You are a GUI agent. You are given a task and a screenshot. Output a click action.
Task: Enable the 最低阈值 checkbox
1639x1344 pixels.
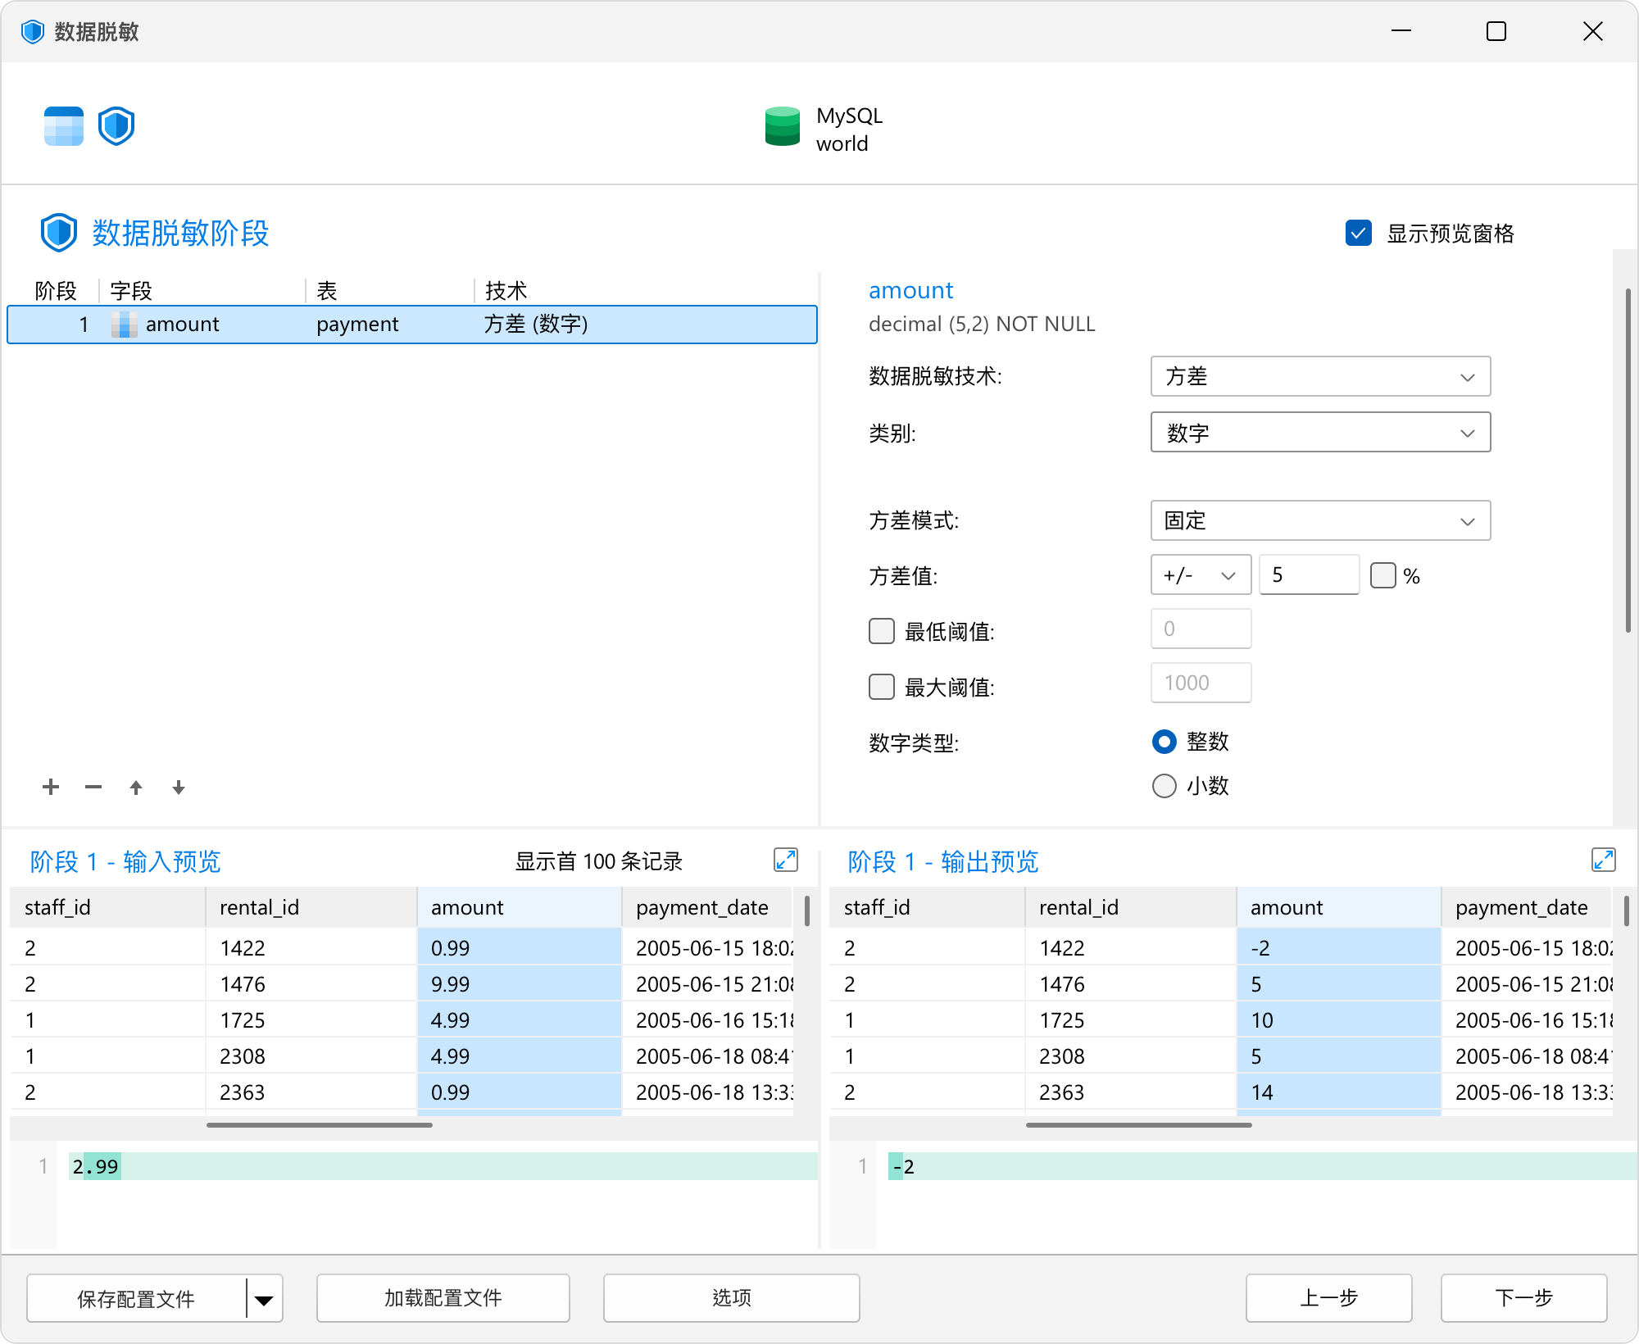(x=882, y=631)
